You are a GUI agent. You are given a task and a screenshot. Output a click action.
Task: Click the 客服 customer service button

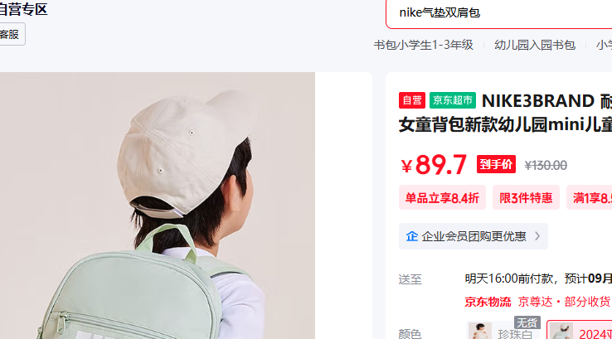pyautogui.click(x=11, y=34)
